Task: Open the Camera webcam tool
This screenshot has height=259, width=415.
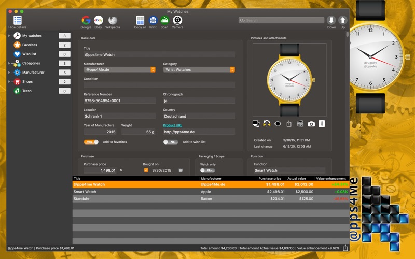Action: click(x=177, y=20)
